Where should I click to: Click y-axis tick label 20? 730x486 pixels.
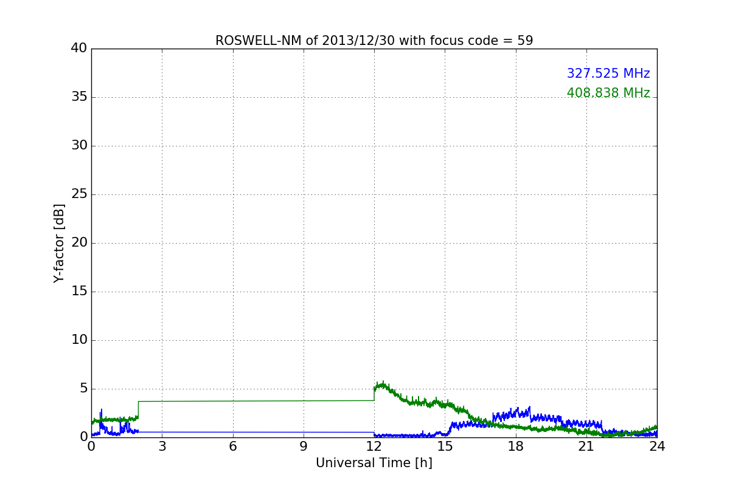click(x=79, y=243)
